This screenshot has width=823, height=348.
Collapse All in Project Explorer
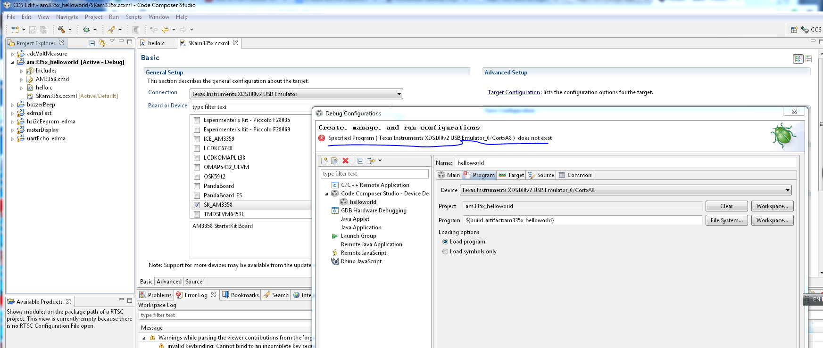(x=92, y=43)
